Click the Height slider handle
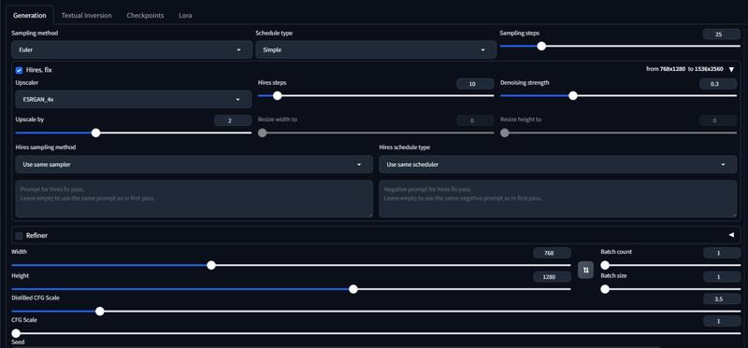This screenshot has width=748, height=348. [353, 289]
